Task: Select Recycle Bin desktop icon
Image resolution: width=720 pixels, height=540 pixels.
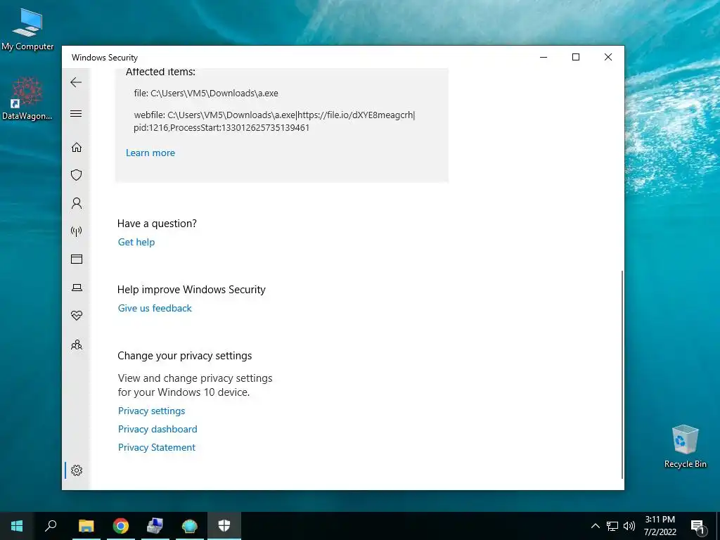Action: pyautogui.click(x=685, y=446)
